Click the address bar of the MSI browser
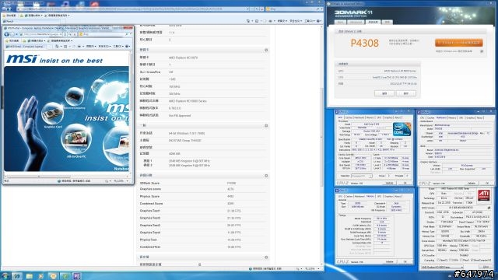Screen dimensions: 498x280 (x=41, y=34)
